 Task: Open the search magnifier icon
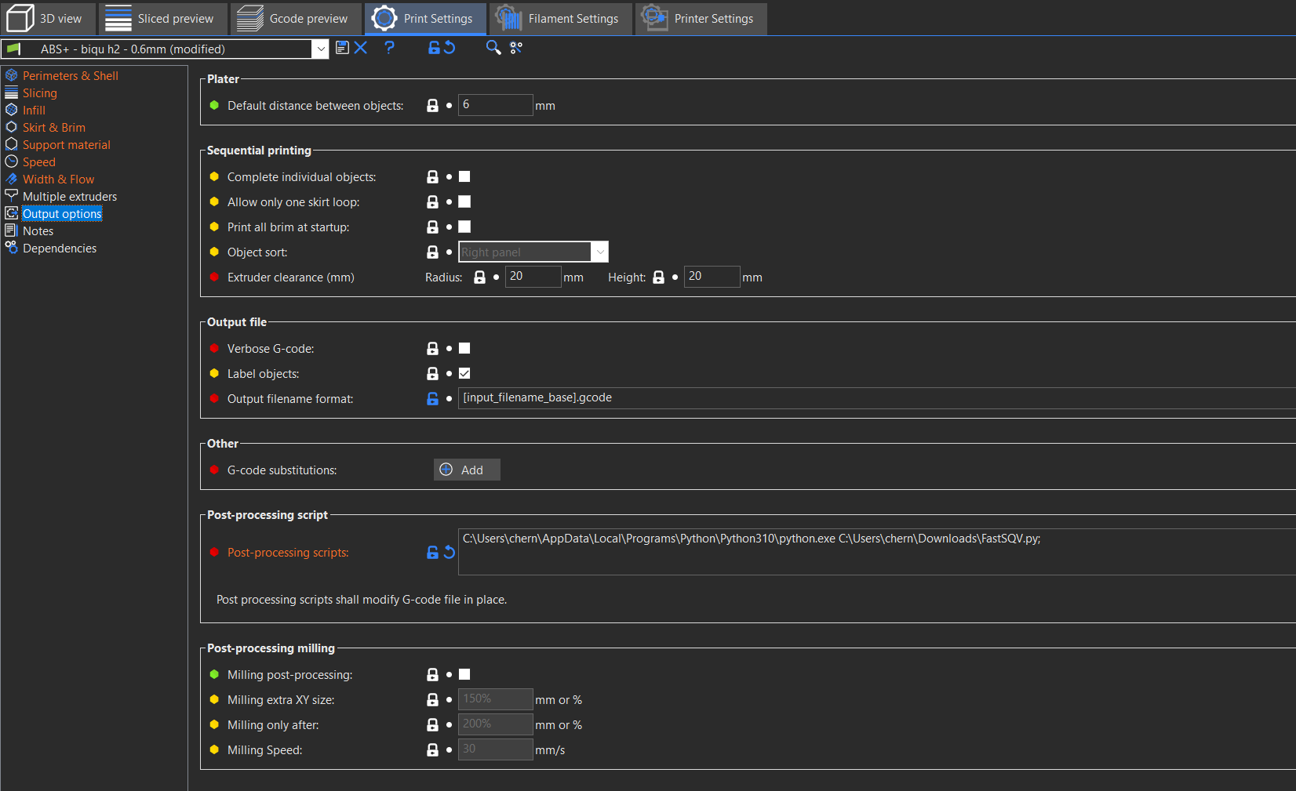(493, 48)
